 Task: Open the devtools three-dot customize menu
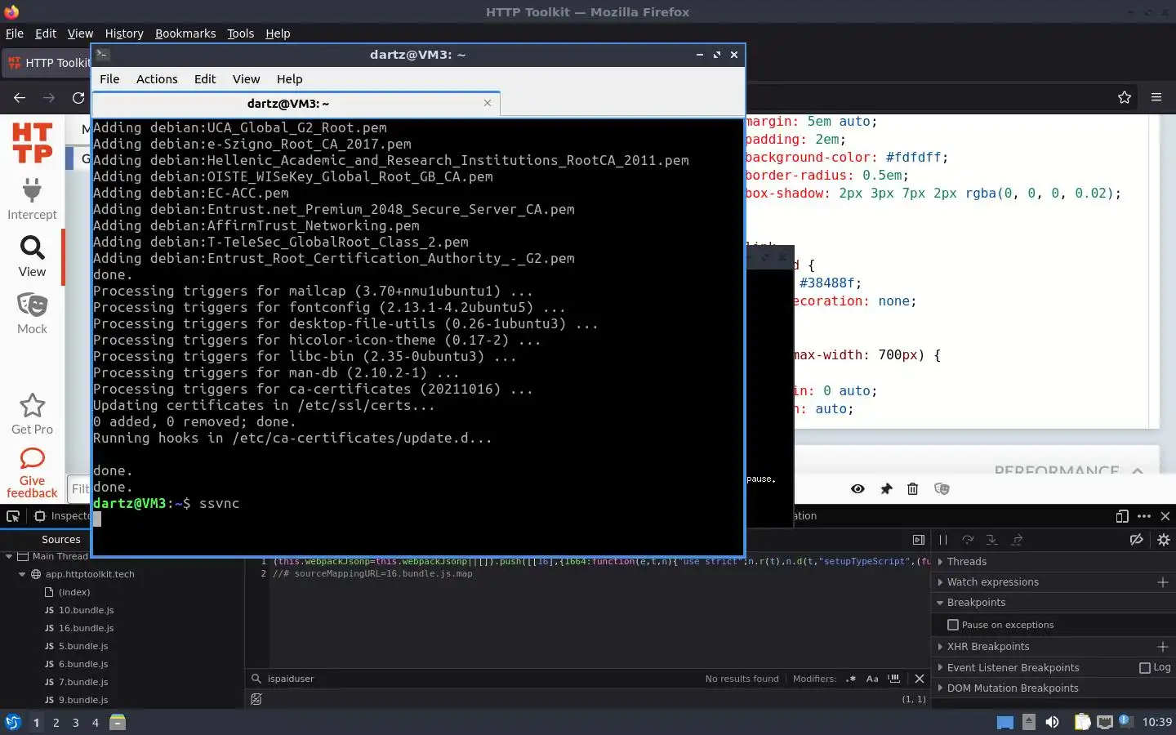click(x=1144, y=516)
